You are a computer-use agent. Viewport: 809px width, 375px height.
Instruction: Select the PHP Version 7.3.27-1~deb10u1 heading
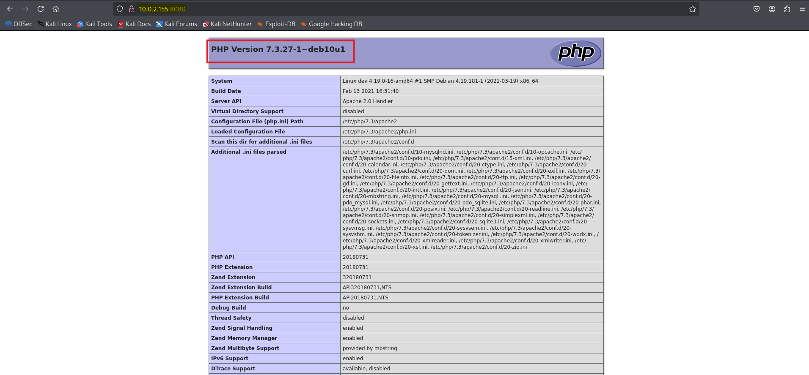pos(278,49)
